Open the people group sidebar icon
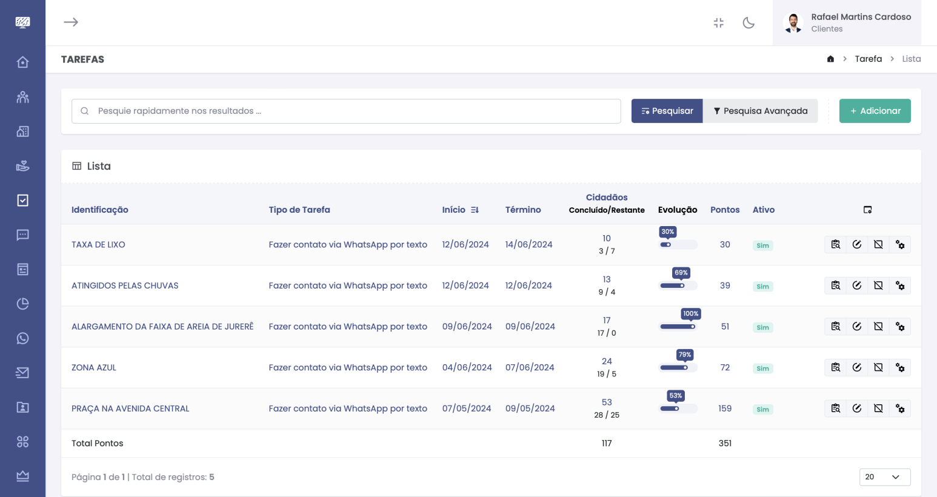This screenshot has height=497, width=937. [x=22, y=97]
